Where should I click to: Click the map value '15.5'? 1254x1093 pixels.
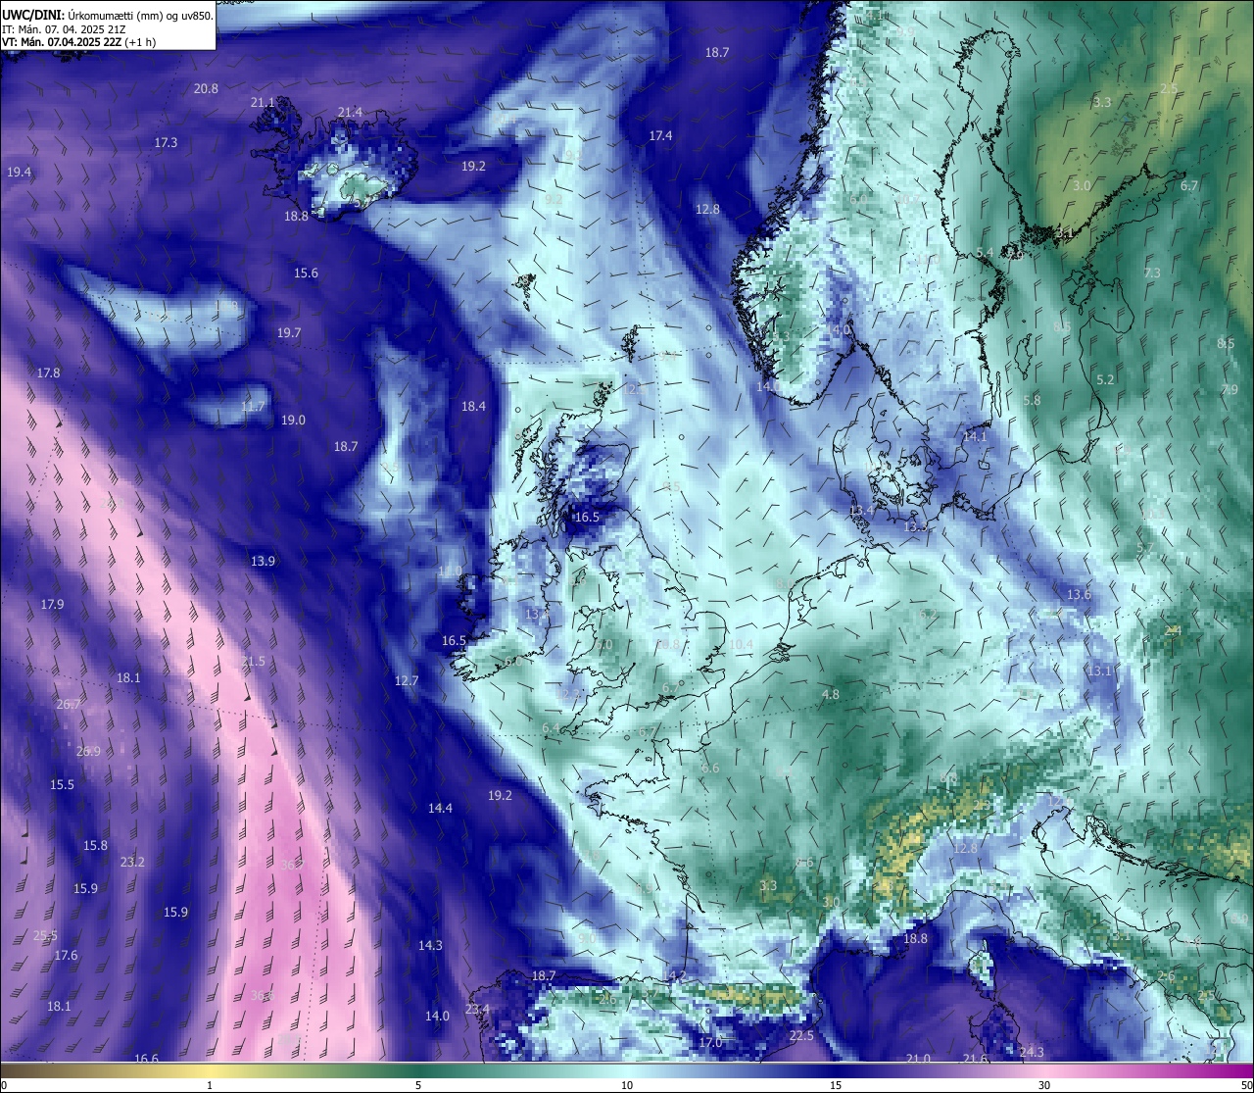click(62, 785)
